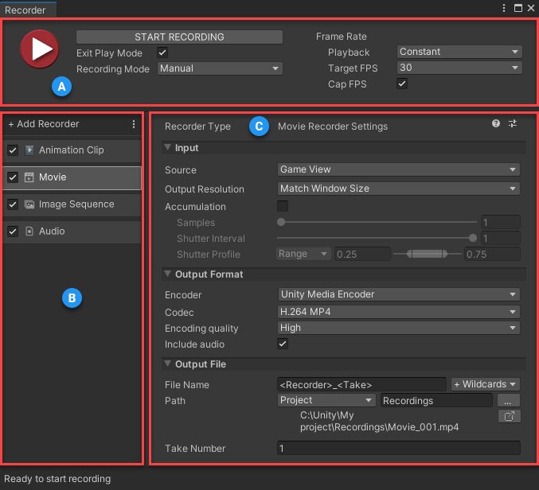Screen dimensions: 539x490
Task: Open the Recording Mode dropdown
Action: click(220, 68)
